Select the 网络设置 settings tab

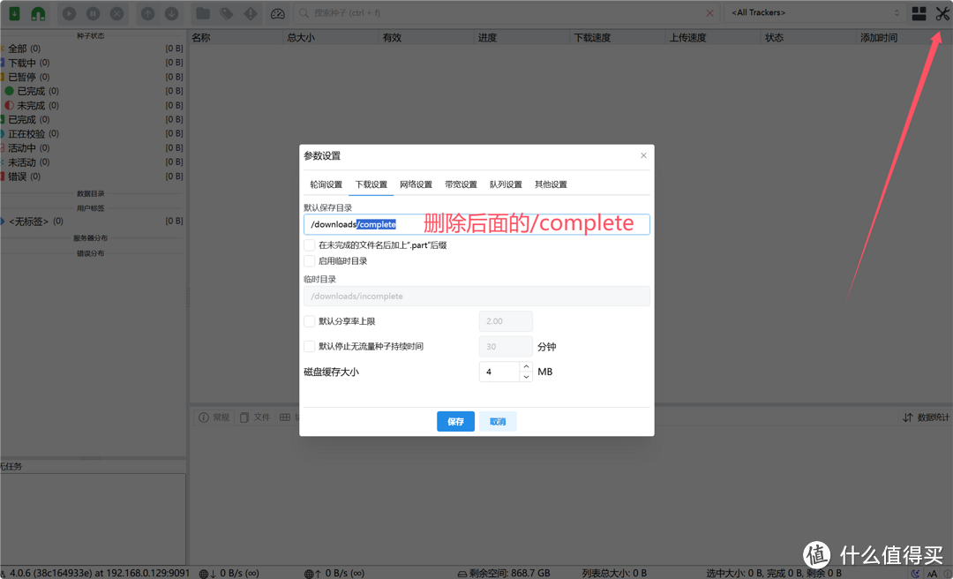(x=416, y=184)
